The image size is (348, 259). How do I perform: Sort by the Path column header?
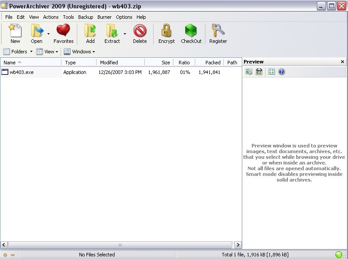[x=233, y=63]
